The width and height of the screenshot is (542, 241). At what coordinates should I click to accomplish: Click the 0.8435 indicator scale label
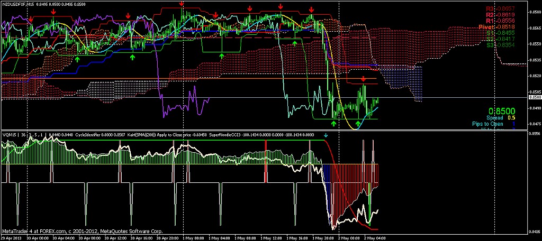tap(536, 233)
